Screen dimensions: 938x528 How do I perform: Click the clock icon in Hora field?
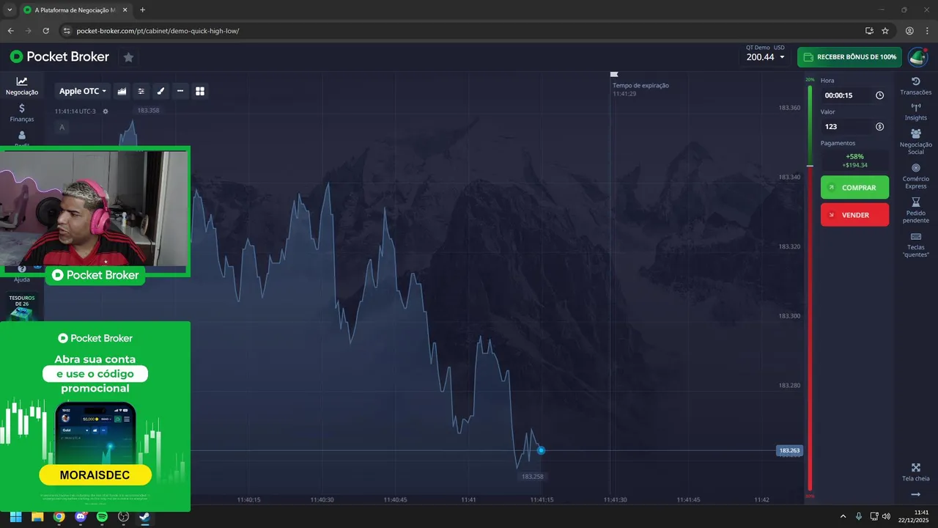(879, 95)
